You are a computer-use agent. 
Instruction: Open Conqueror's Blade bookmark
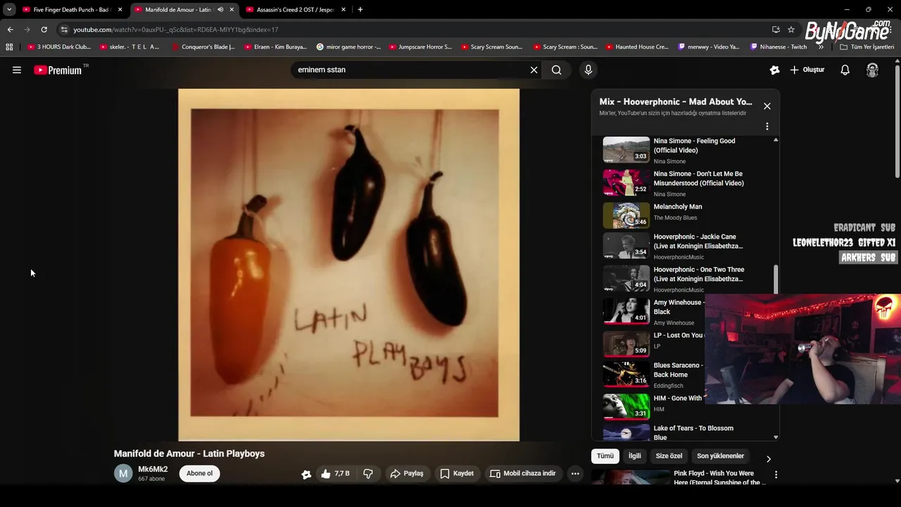(x=203, y=47)
